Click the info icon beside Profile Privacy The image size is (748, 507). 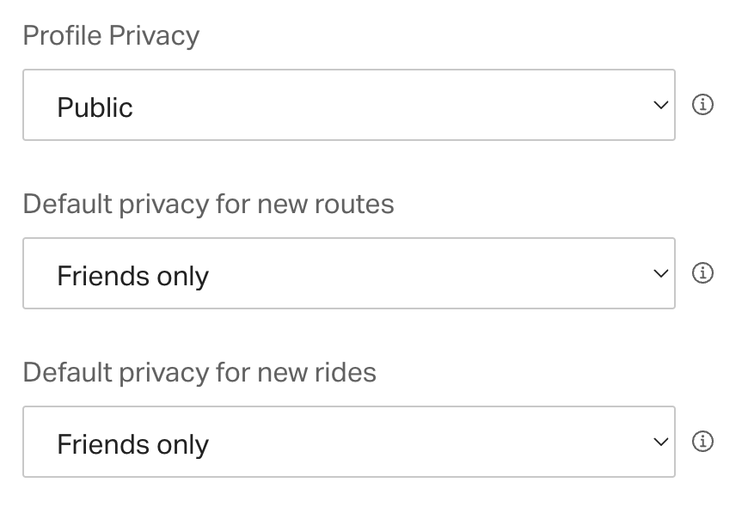click(x=702, y=105)
